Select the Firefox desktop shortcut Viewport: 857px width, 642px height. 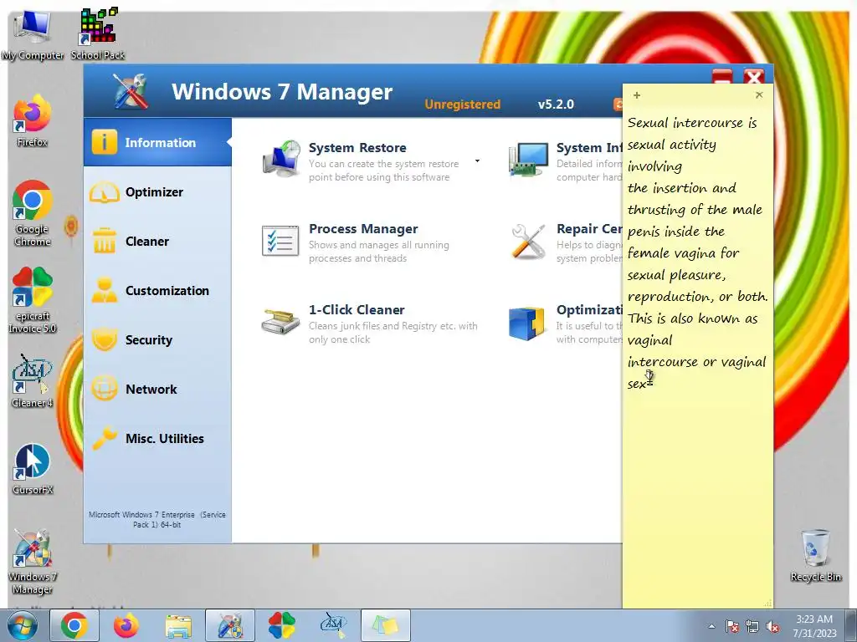click(x=33, y=120)
